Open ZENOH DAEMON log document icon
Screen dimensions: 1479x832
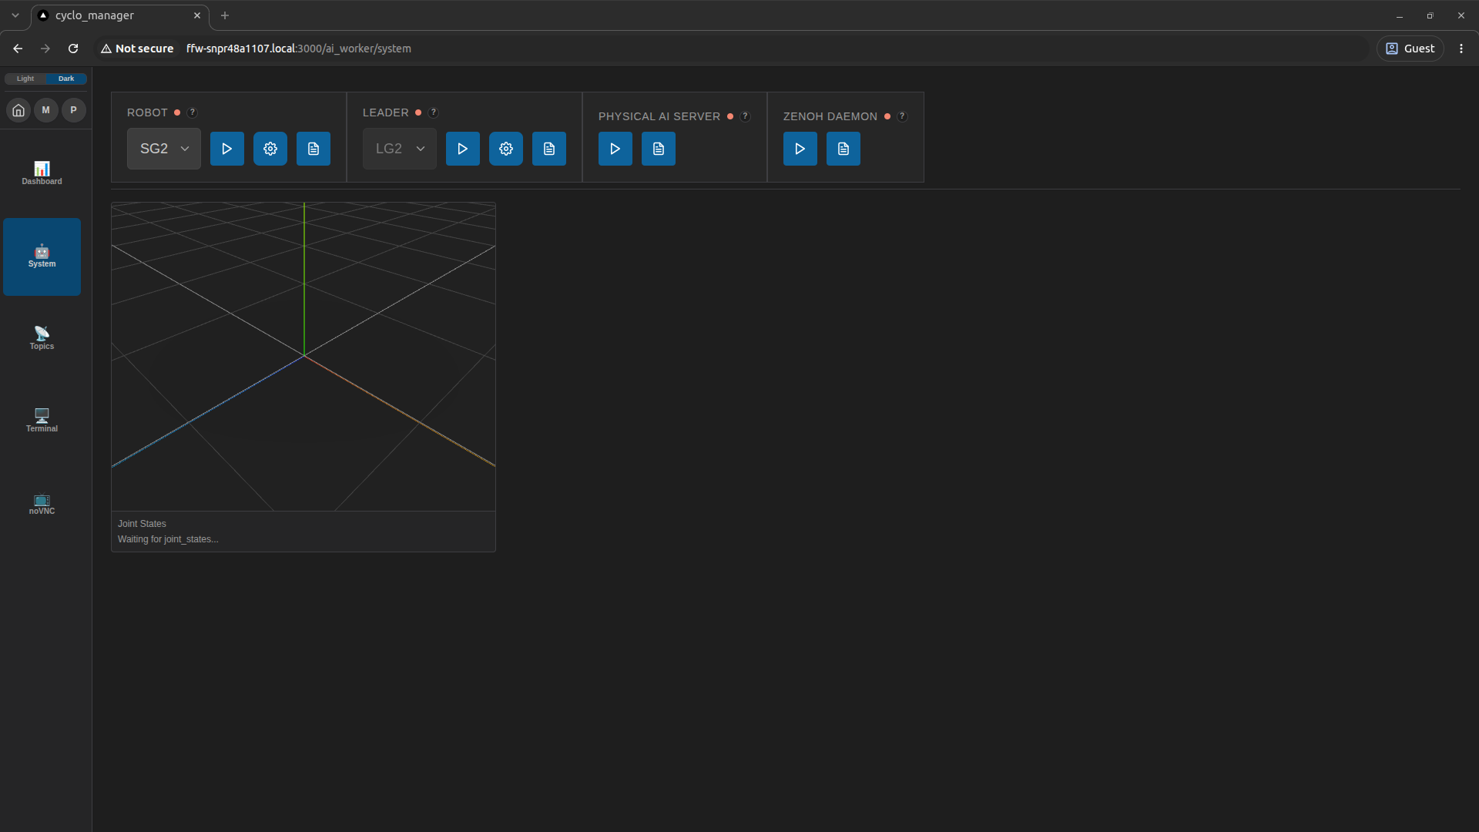843,149
